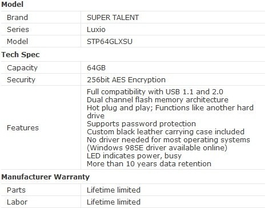Click the Series row label

point(18,30)
